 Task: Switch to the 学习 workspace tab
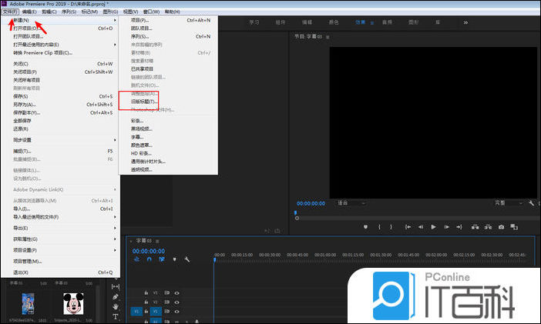click(254, 22)
